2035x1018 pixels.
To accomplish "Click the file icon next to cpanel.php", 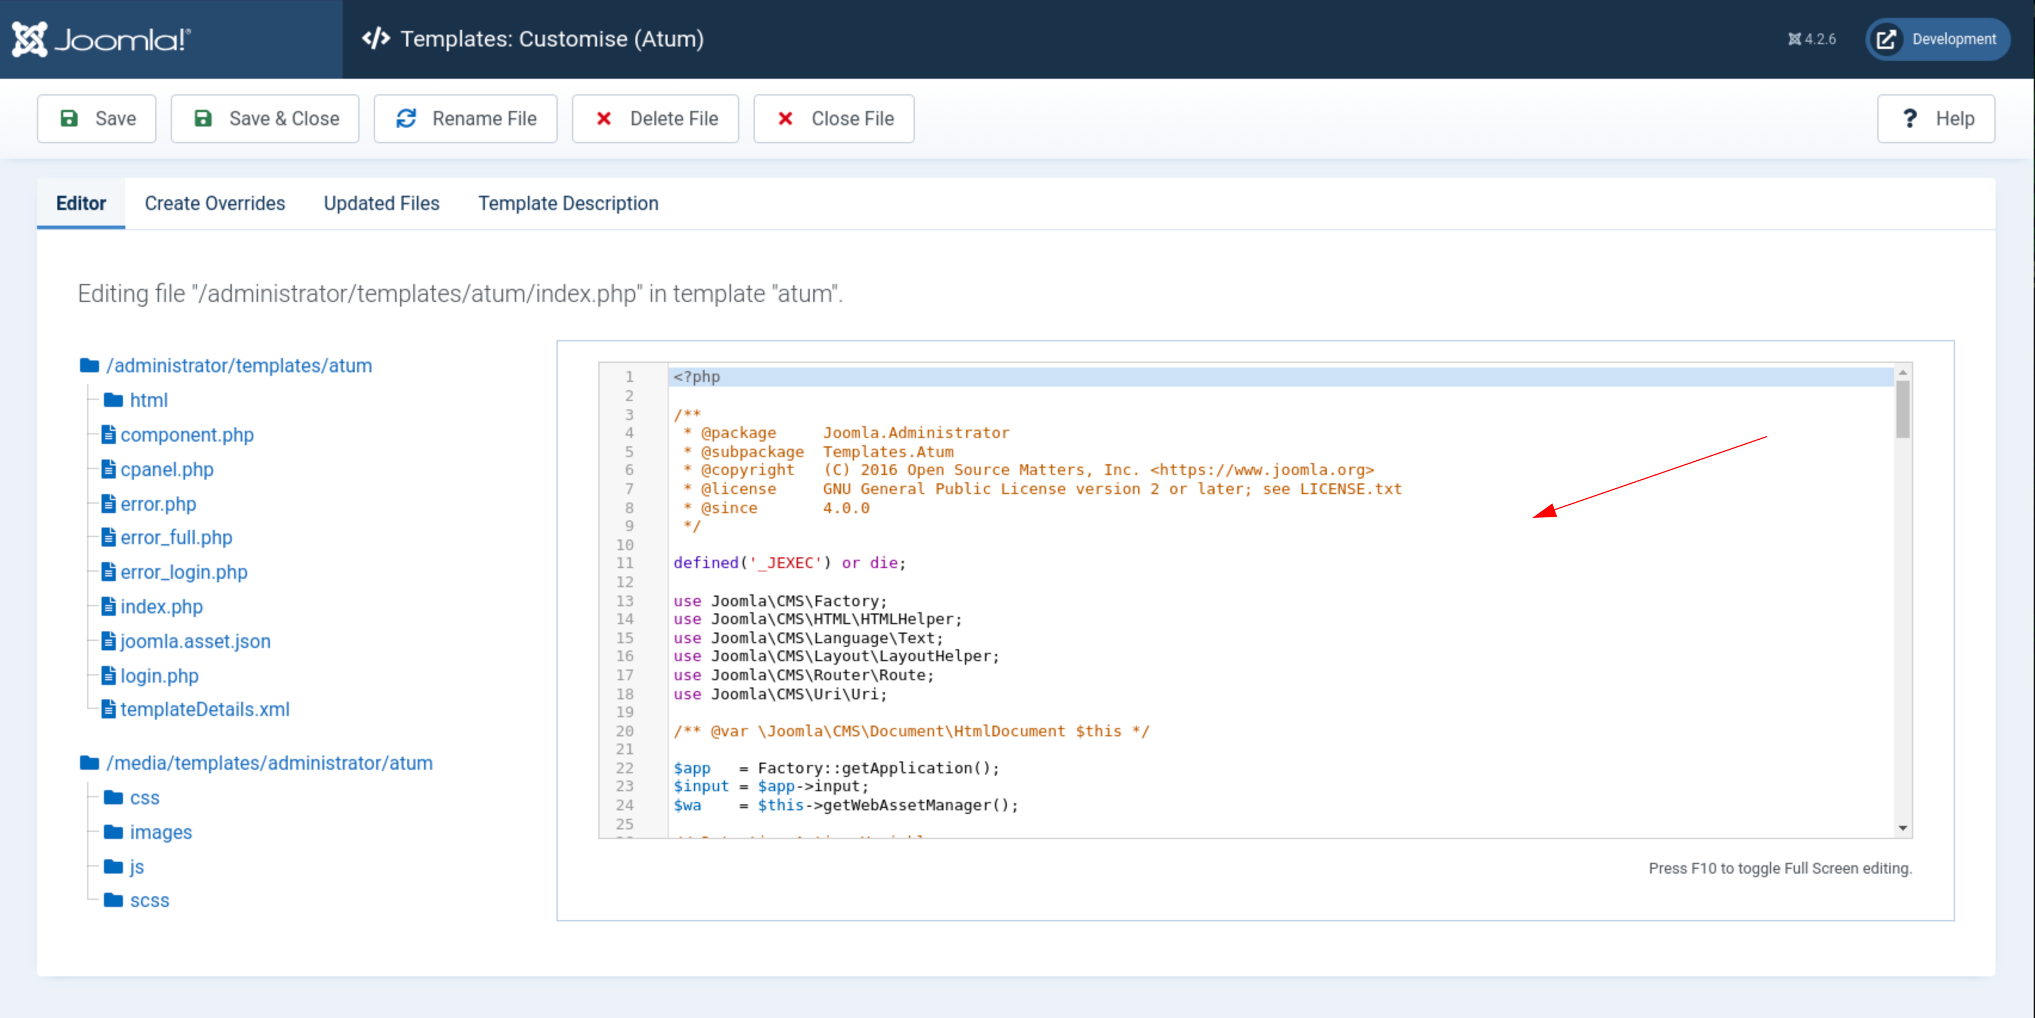I will click(x=109, y=469).
